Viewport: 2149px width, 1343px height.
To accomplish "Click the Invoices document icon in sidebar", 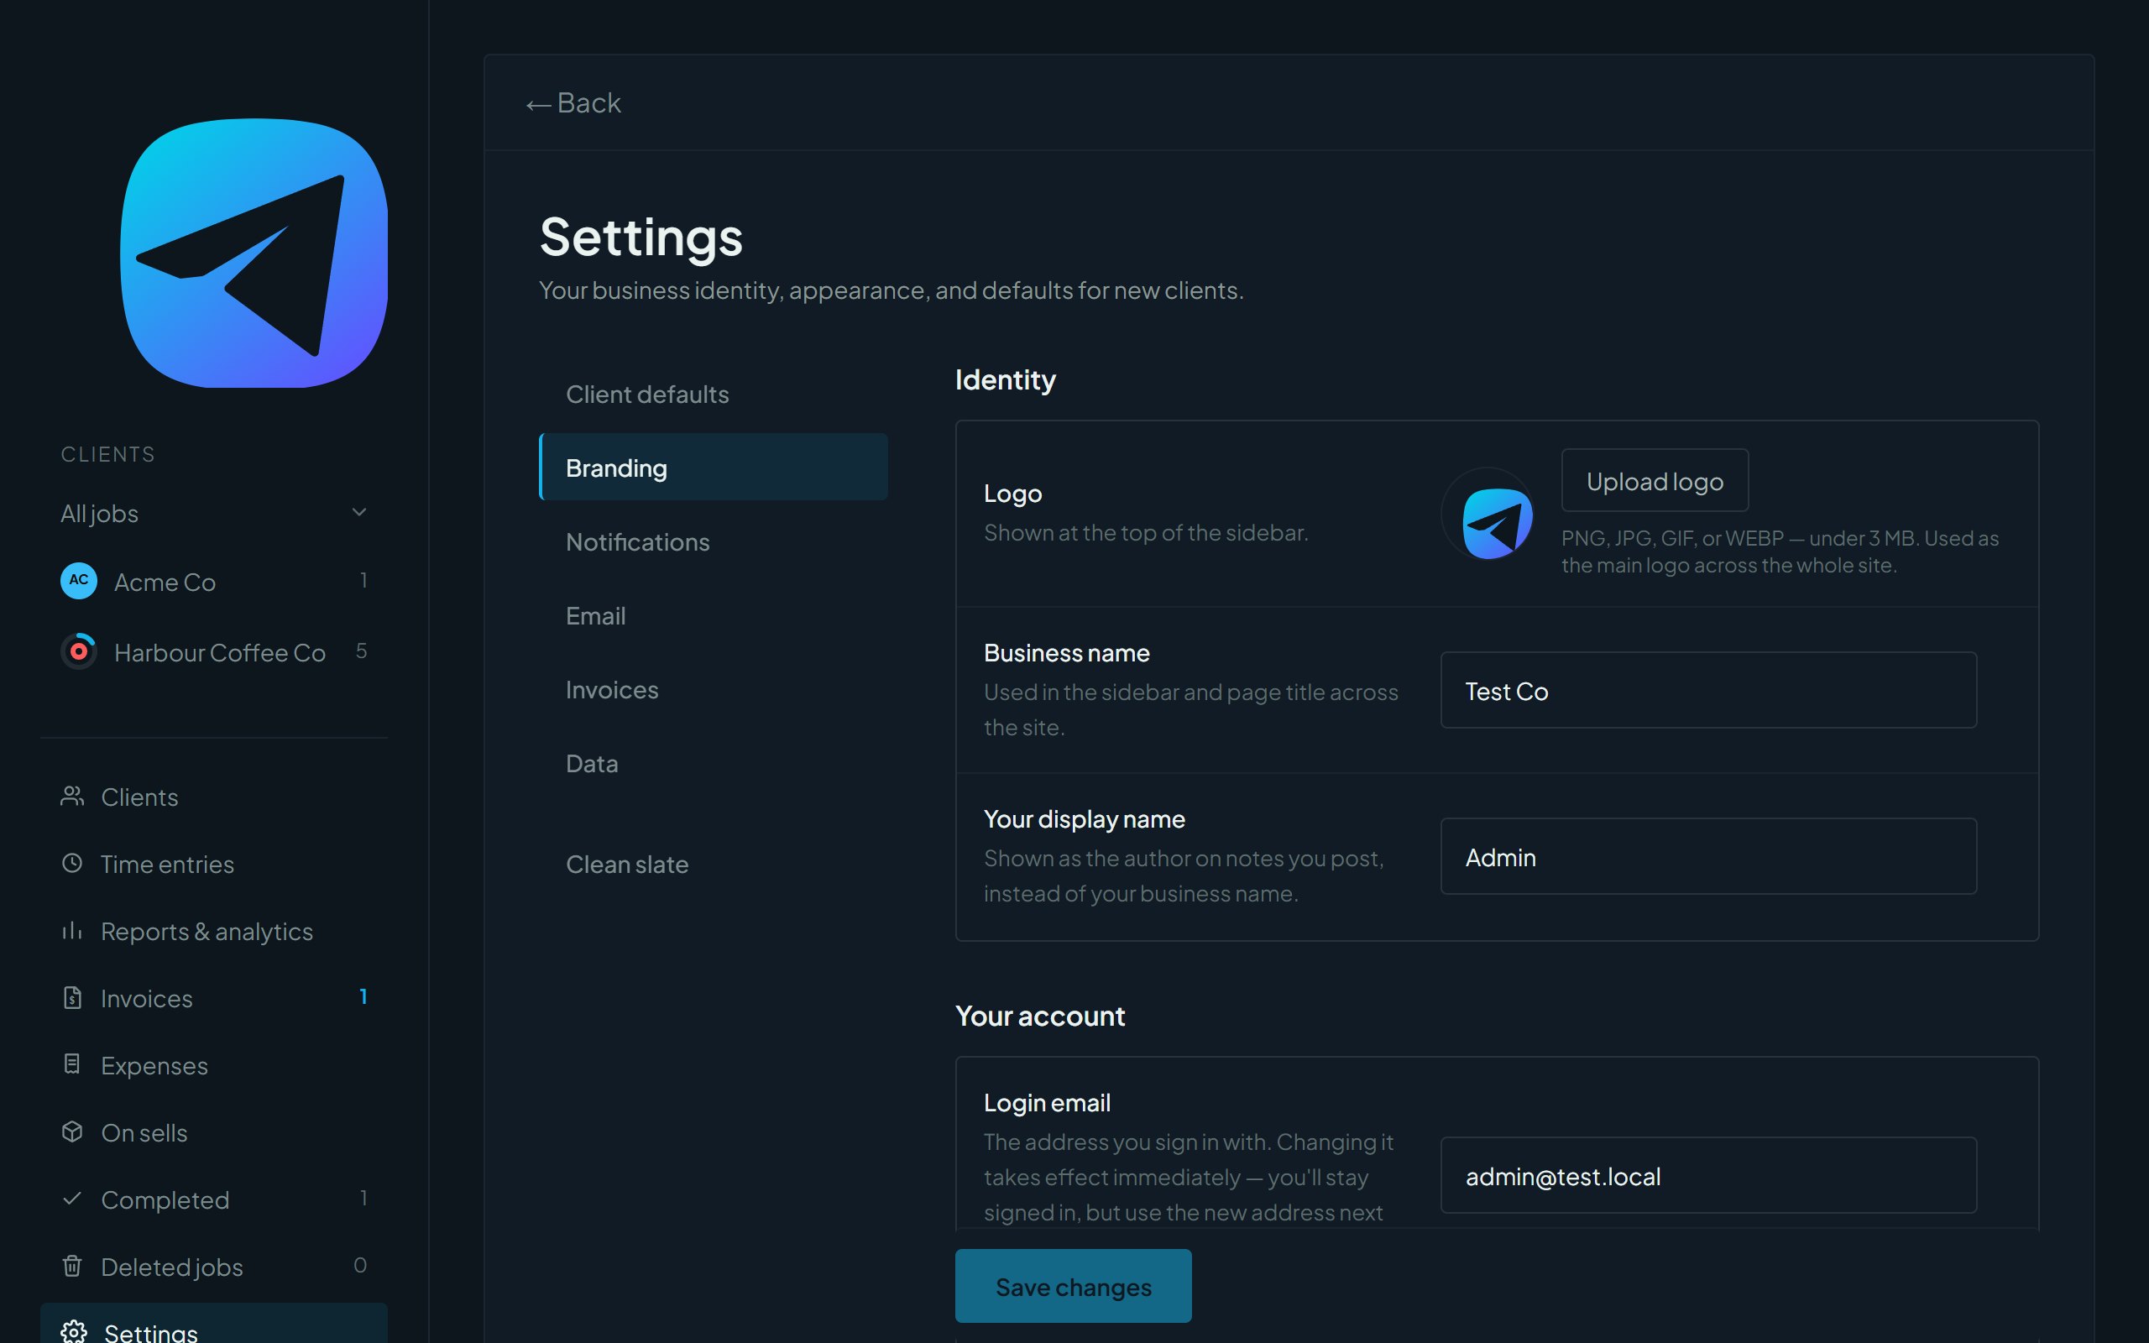I will [x=72, y=997].
